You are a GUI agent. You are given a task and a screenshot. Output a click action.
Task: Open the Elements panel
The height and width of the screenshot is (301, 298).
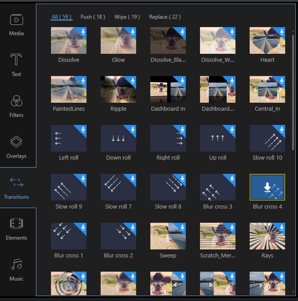(16, 229)
